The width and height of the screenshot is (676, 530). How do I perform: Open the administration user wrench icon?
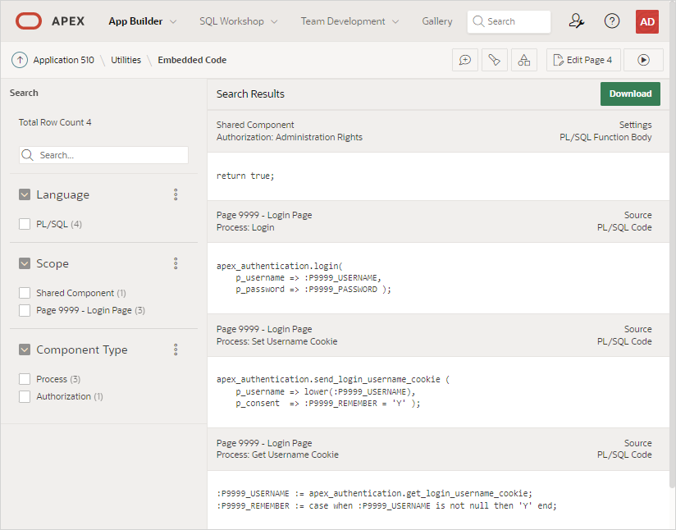577,21
